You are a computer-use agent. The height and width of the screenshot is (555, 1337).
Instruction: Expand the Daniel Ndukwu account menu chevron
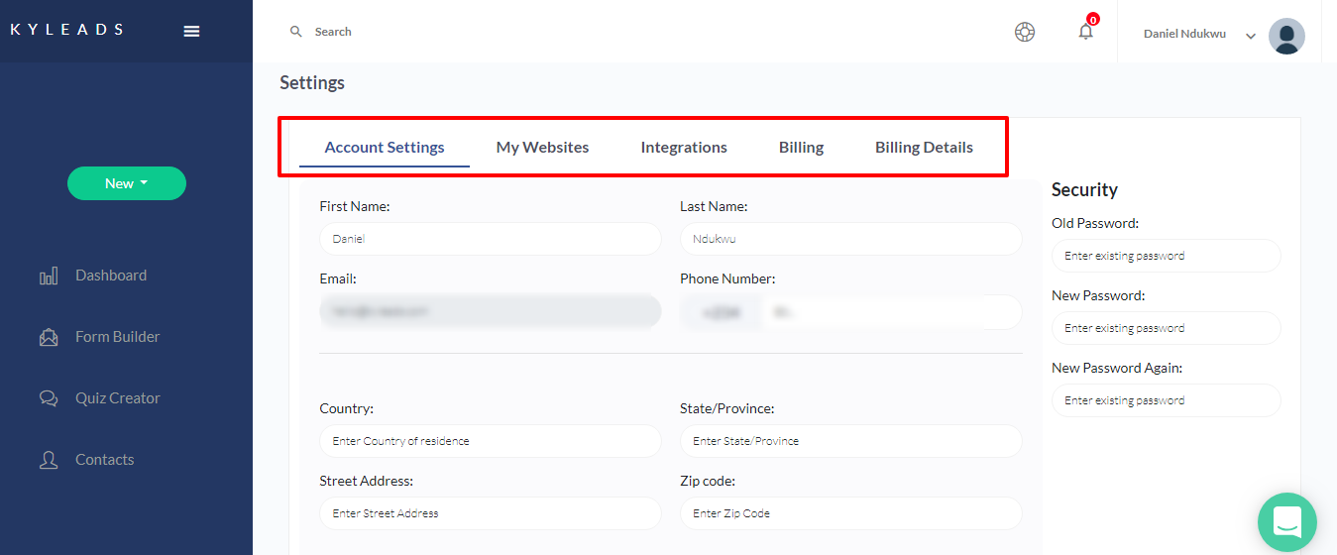pos(1251,36)
